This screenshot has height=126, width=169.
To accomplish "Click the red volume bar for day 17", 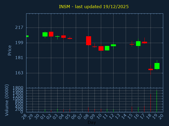I will pyautogui.click(x=144, y=109).
